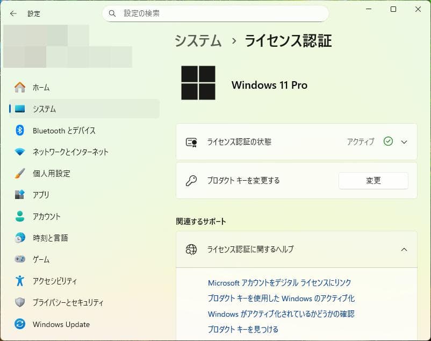This screenshot has height=341, width=431.
Task: Click the アプリ apps icon
Action: [20, 195]
